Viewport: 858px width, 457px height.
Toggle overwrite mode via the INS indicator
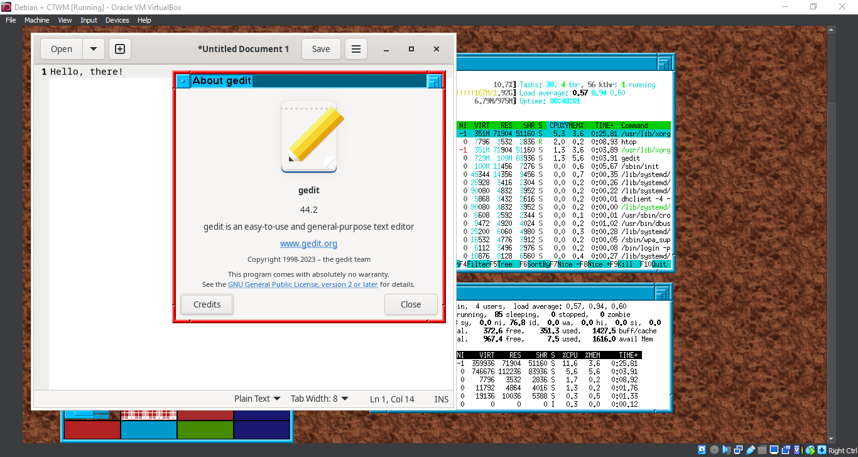click(441, 399)
